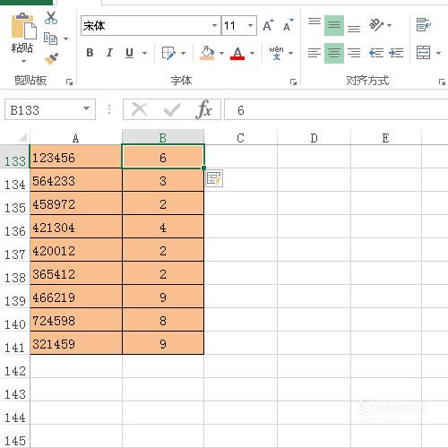Select column B header
The image size is (448, 448).
(163, 138)
